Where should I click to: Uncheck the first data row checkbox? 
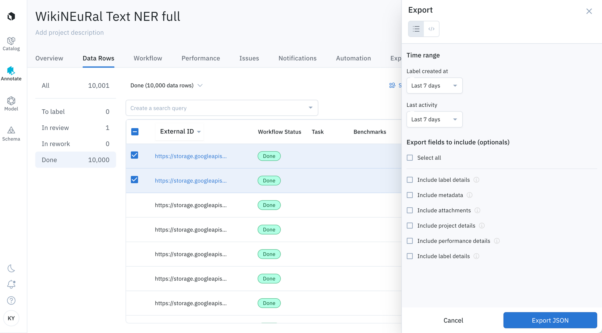[x=135, y=155]
